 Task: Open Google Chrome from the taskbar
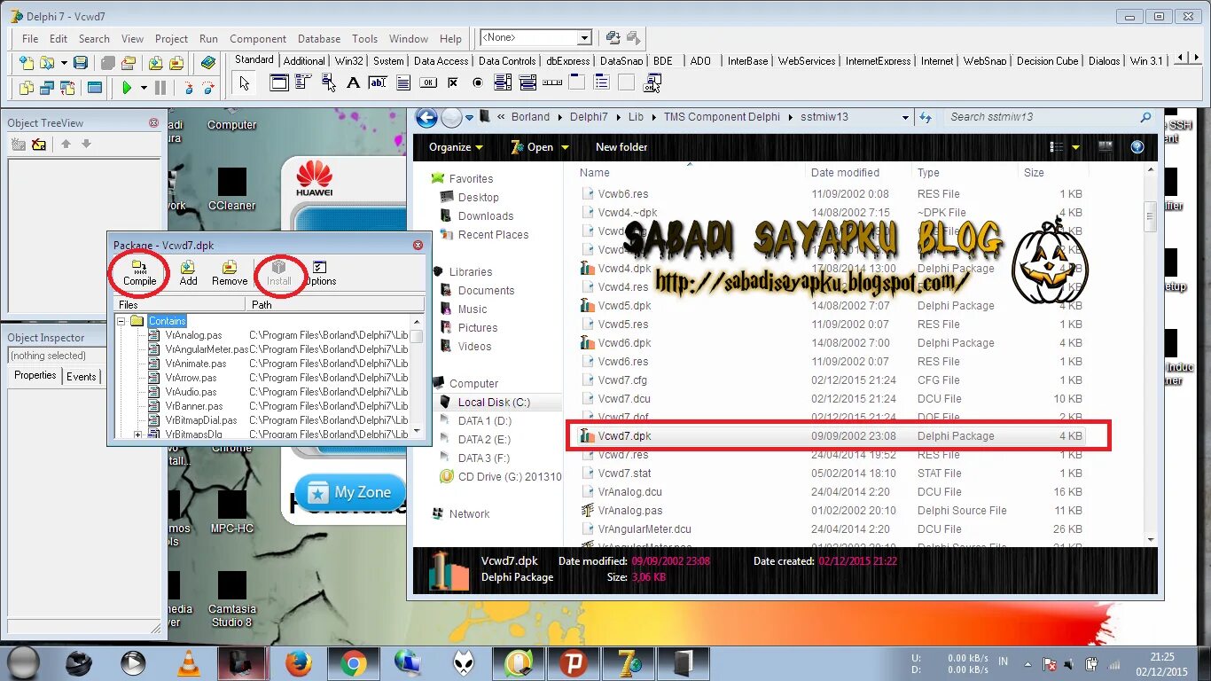pos(353,662)
